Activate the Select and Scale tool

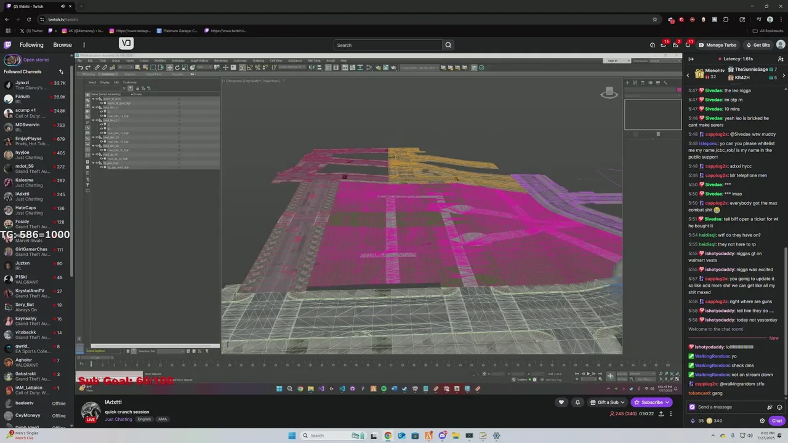(185, 68)
